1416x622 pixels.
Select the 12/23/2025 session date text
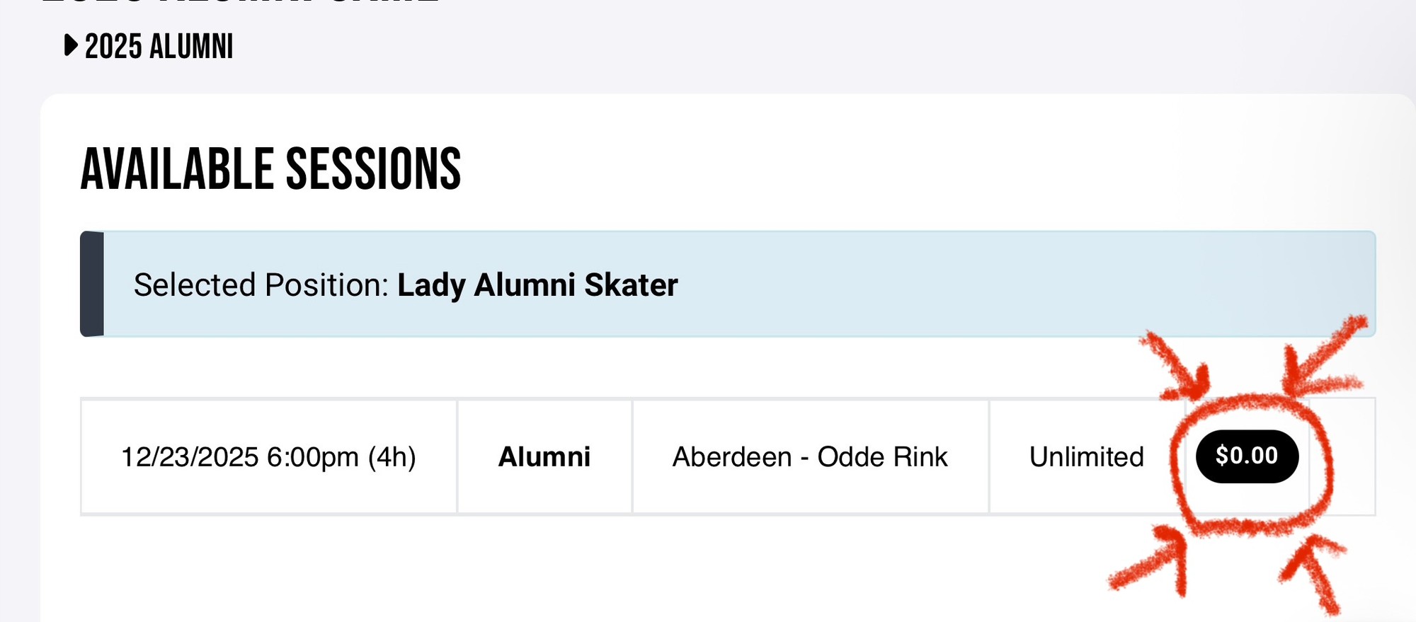pyautogui.click(x=190, y=457)
